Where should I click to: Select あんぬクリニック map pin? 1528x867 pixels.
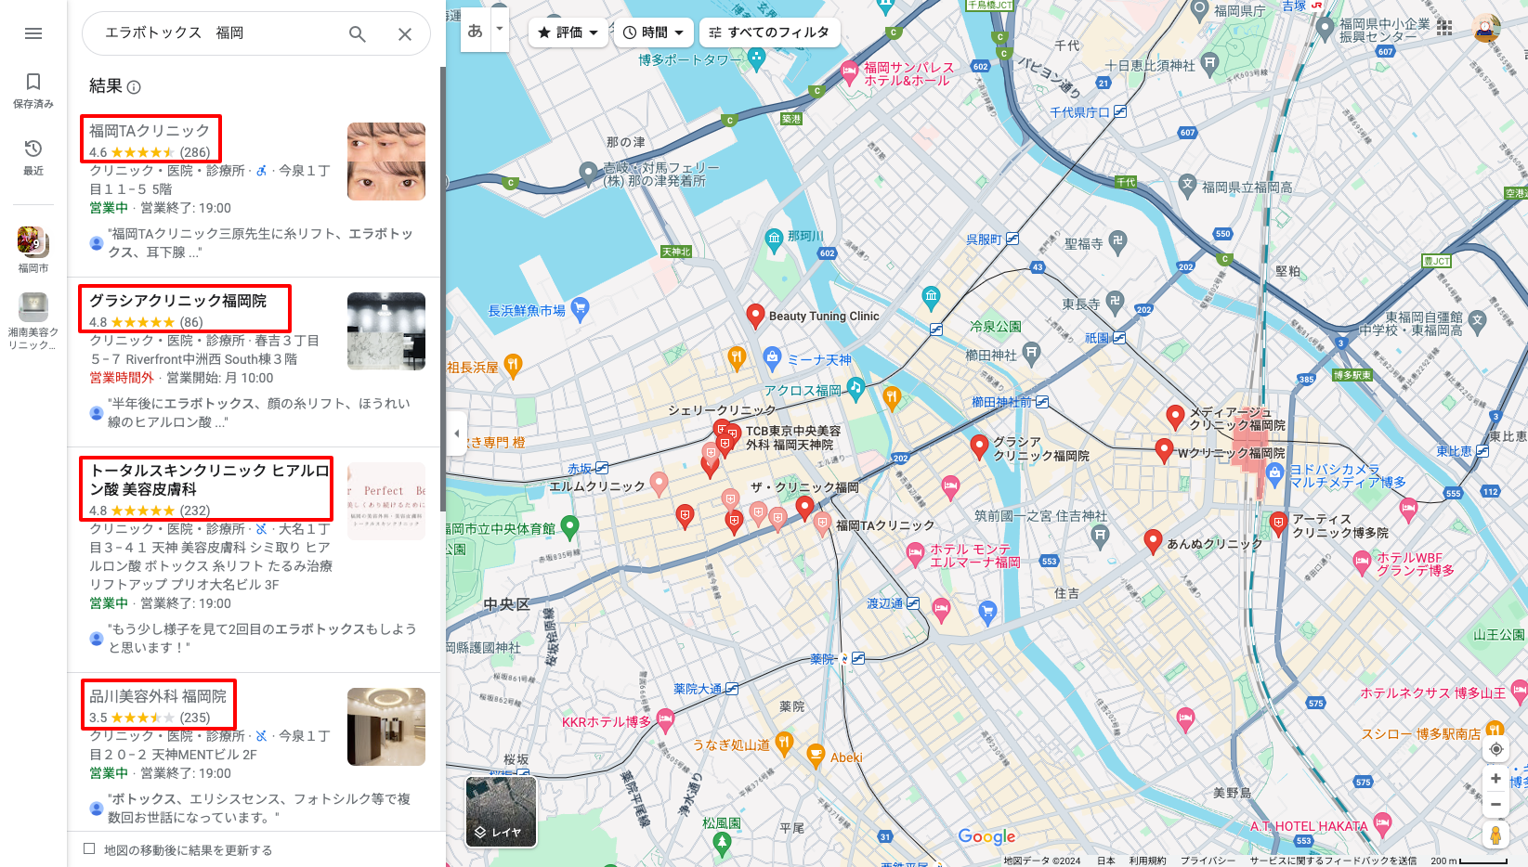click(x=1153, y=541)
